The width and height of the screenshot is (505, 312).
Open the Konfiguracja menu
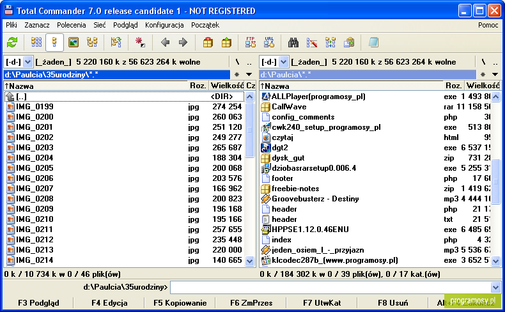[x=164, y=25]
